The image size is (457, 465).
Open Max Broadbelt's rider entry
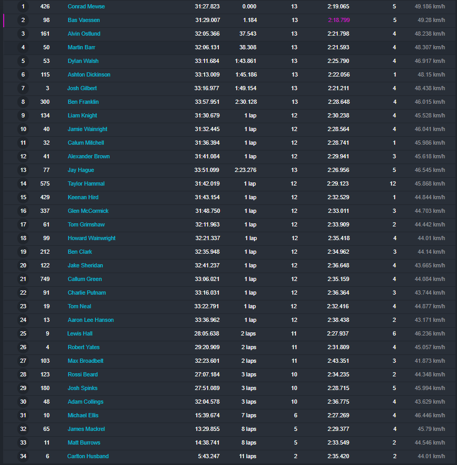click(86, 361)
